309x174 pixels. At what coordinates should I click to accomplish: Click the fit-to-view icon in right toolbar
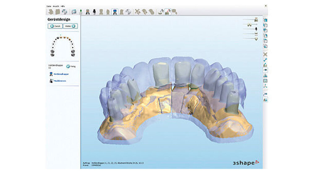(265, 54)
